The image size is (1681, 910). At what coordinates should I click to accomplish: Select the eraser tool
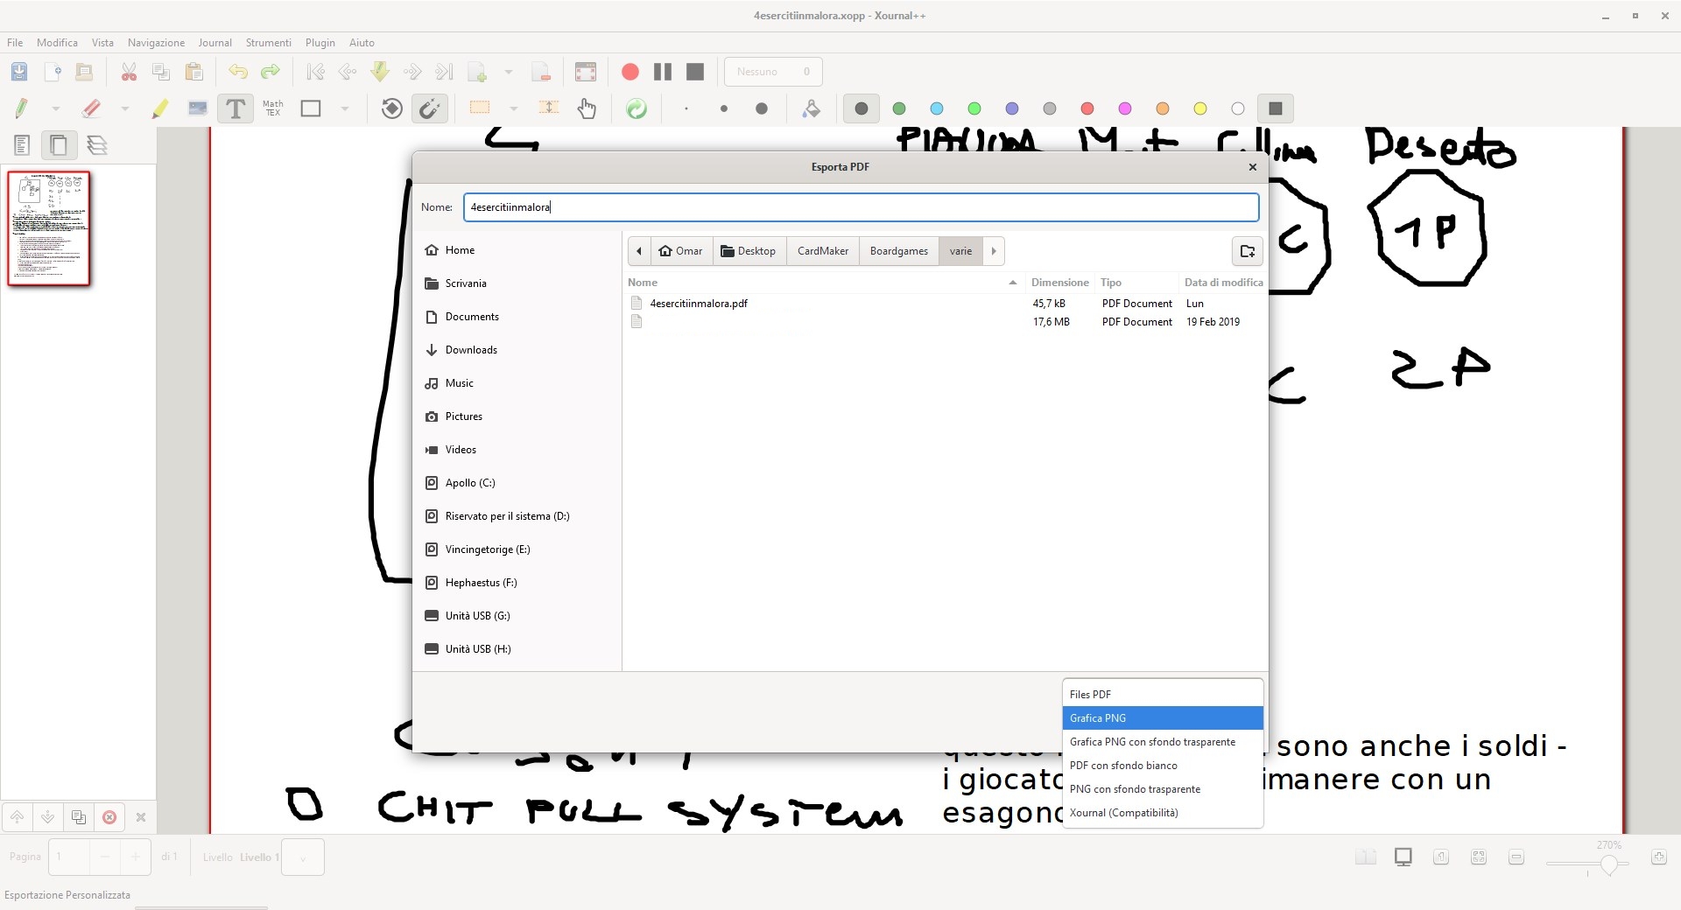click(x=91, y=108)
